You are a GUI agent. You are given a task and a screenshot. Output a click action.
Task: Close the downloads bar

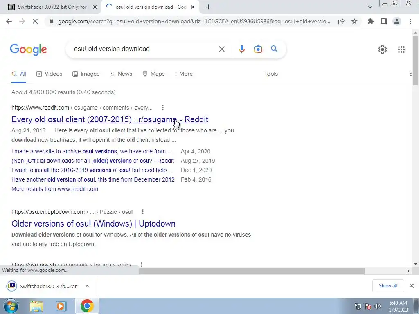412,286
